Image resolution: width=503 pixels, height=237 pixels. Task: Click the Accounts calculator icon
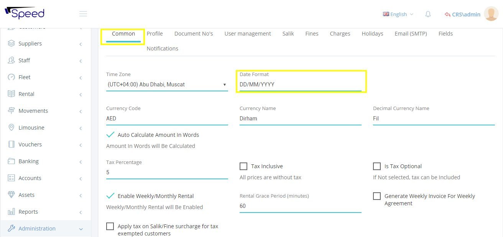point(12,178)
